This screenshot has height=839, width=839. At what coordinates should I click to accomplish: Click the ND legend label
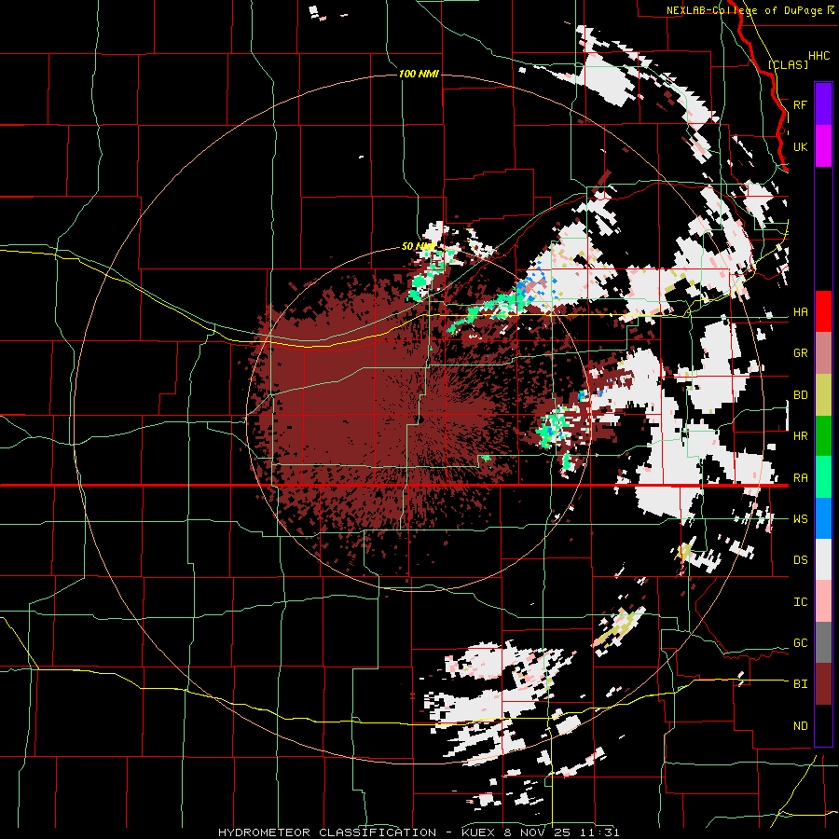(800, 726)
